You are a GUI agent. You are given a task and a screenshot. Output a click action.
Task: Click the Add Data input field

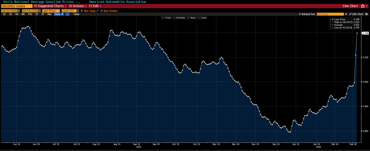(330, 14)
